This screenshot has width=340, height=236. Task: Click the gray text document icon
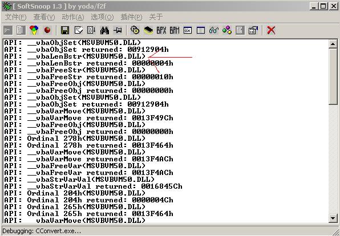point(240,30)
